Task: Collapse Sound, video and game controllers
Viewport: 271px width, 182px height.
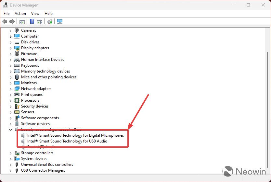Action: 11,130
